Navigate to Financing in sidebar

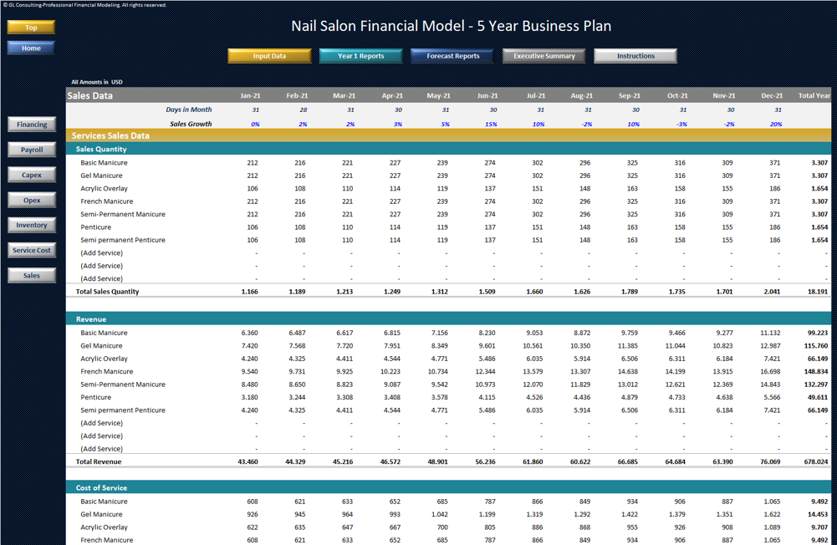32,125
